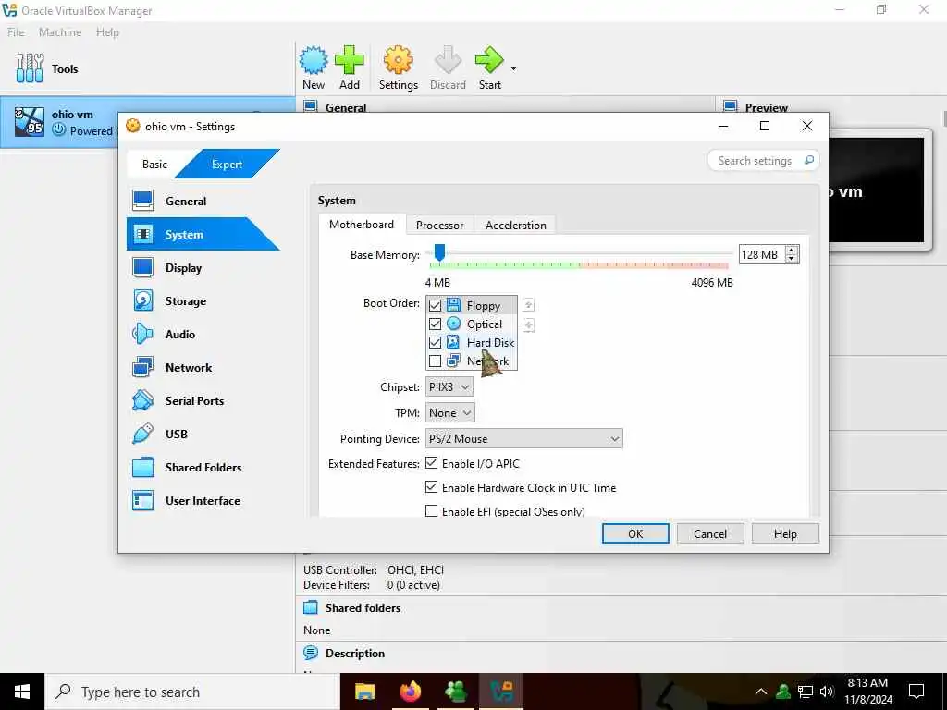Uncheck Optical in boot order

[435, 324]
